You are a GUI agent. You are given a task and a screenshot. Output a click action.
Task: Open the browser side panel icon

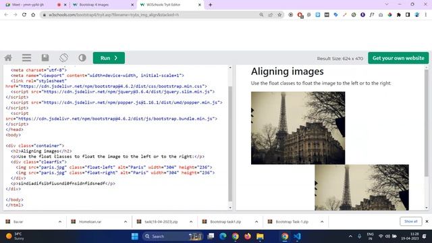click(408, 15)
